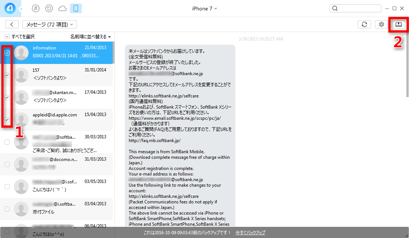Refresh the message list
The image size is (409, 238).
[364, 24]
